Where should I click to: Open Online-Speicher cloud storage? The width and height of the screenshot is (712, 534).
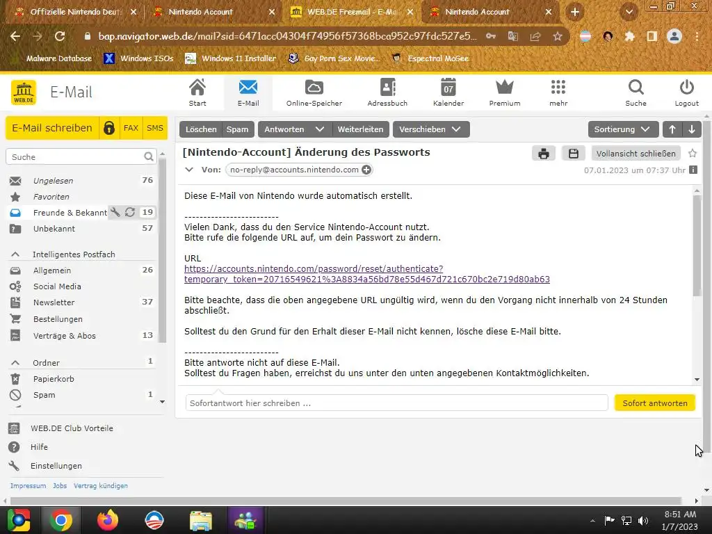(314, 92)
